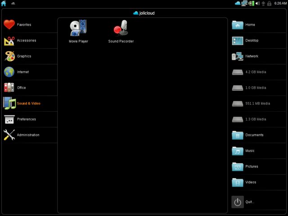Click the small gray cloud icon in top panel
This screenshot has width=288, height=216.
click(x=13, y=3)
